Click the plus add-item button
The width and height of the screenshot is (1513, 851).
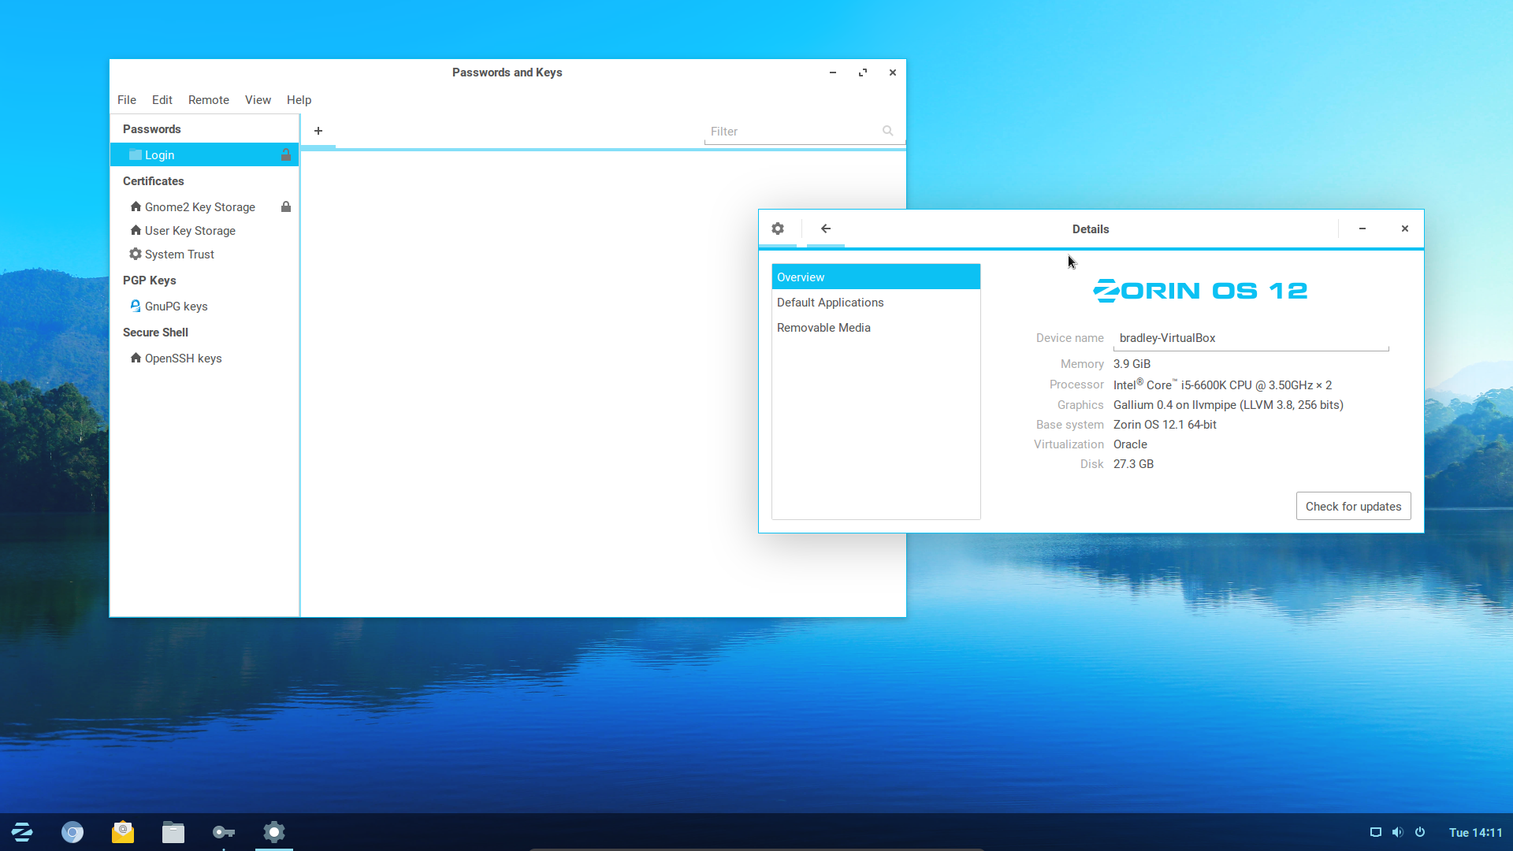(x=318, y=131)
